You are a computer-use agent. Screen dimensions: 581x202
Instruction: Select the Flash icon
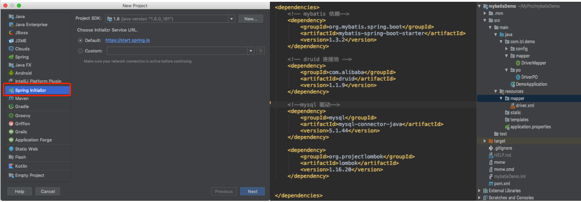pyautogui.click(x=11, y=157)
